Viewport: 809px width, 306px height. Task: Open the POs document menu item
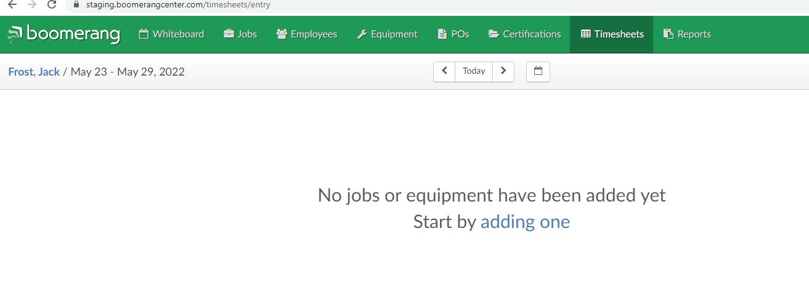453,34
